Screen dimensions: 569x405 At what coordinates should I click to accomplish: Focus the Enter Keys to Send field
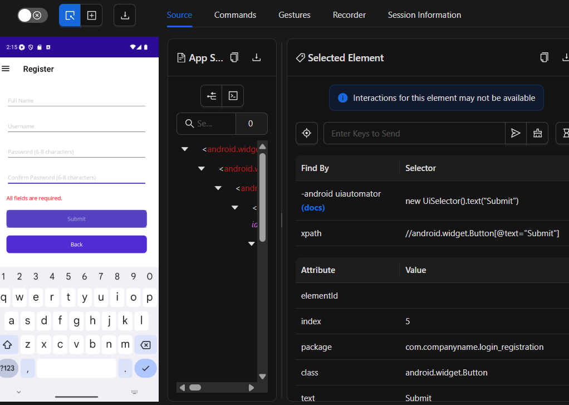point(414,133)
